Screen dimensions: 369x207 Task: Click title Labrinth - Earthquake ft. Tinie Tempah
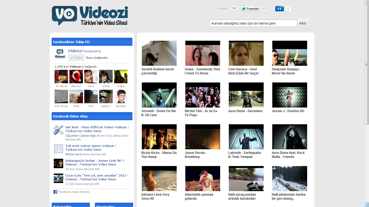[245, 155]
